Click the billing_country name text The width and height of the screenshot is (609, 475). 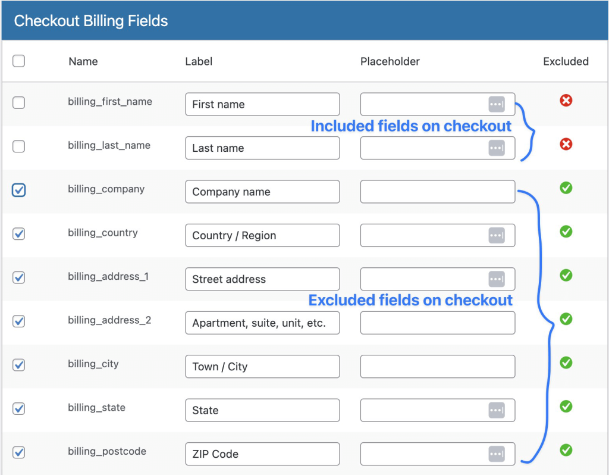click(x=103, y=233)
